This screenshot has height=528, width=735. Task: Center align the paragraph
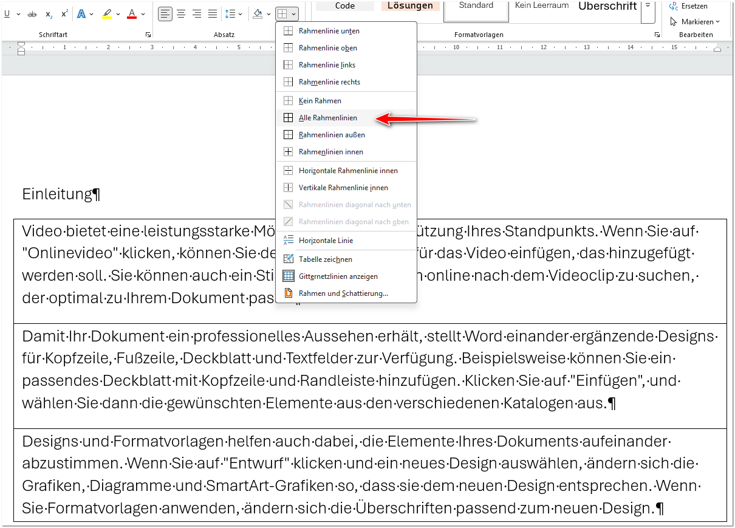tap(181, 14)
